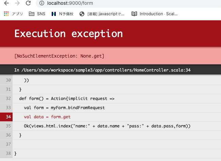Image resolution: width=221 pixels, height=161 pixels.
Task: Click the red val data = form.get line
Action: (x=47, y=117)
